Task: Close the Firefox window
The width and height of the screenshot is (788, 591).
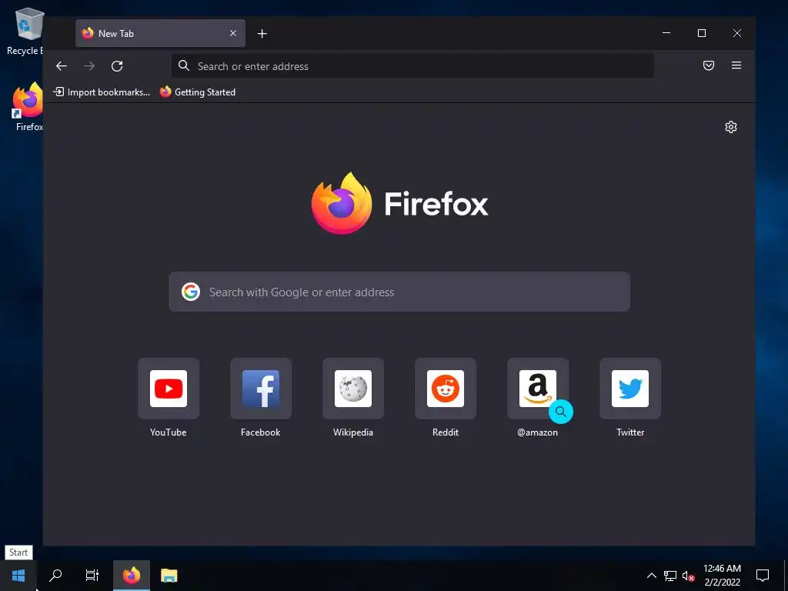Action: (736, 33)
